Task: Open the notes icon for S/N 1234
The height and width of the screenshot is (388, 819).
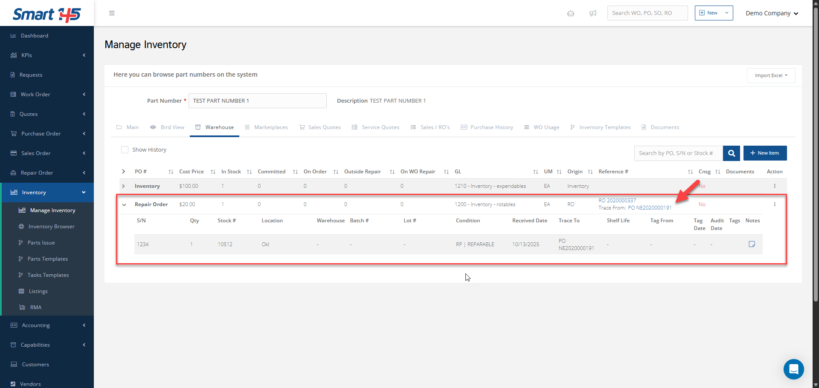Action: [x=752, y=244]
